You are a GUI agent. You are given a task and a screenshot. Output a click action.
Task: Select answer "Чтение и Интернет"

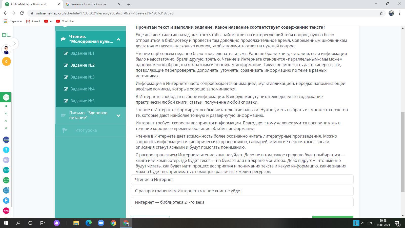[242, 179]
